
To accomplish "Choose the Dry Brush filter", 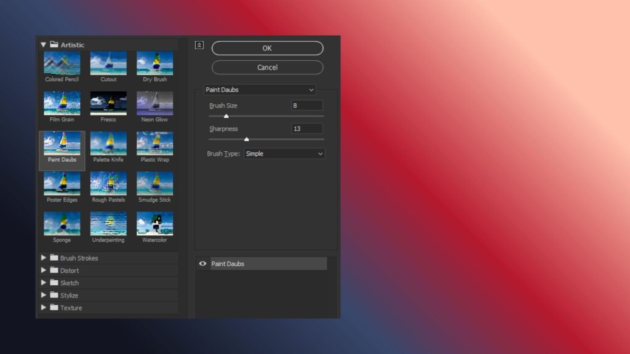I will click(154, 63).
